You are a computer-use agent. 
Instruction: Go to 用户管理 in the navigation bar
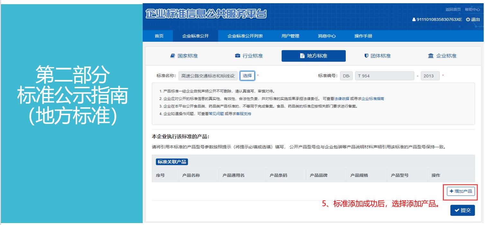290,36
